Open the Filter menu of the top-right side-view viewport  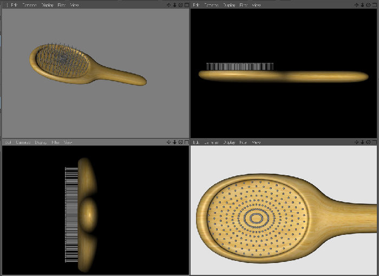tap(244, 5)
